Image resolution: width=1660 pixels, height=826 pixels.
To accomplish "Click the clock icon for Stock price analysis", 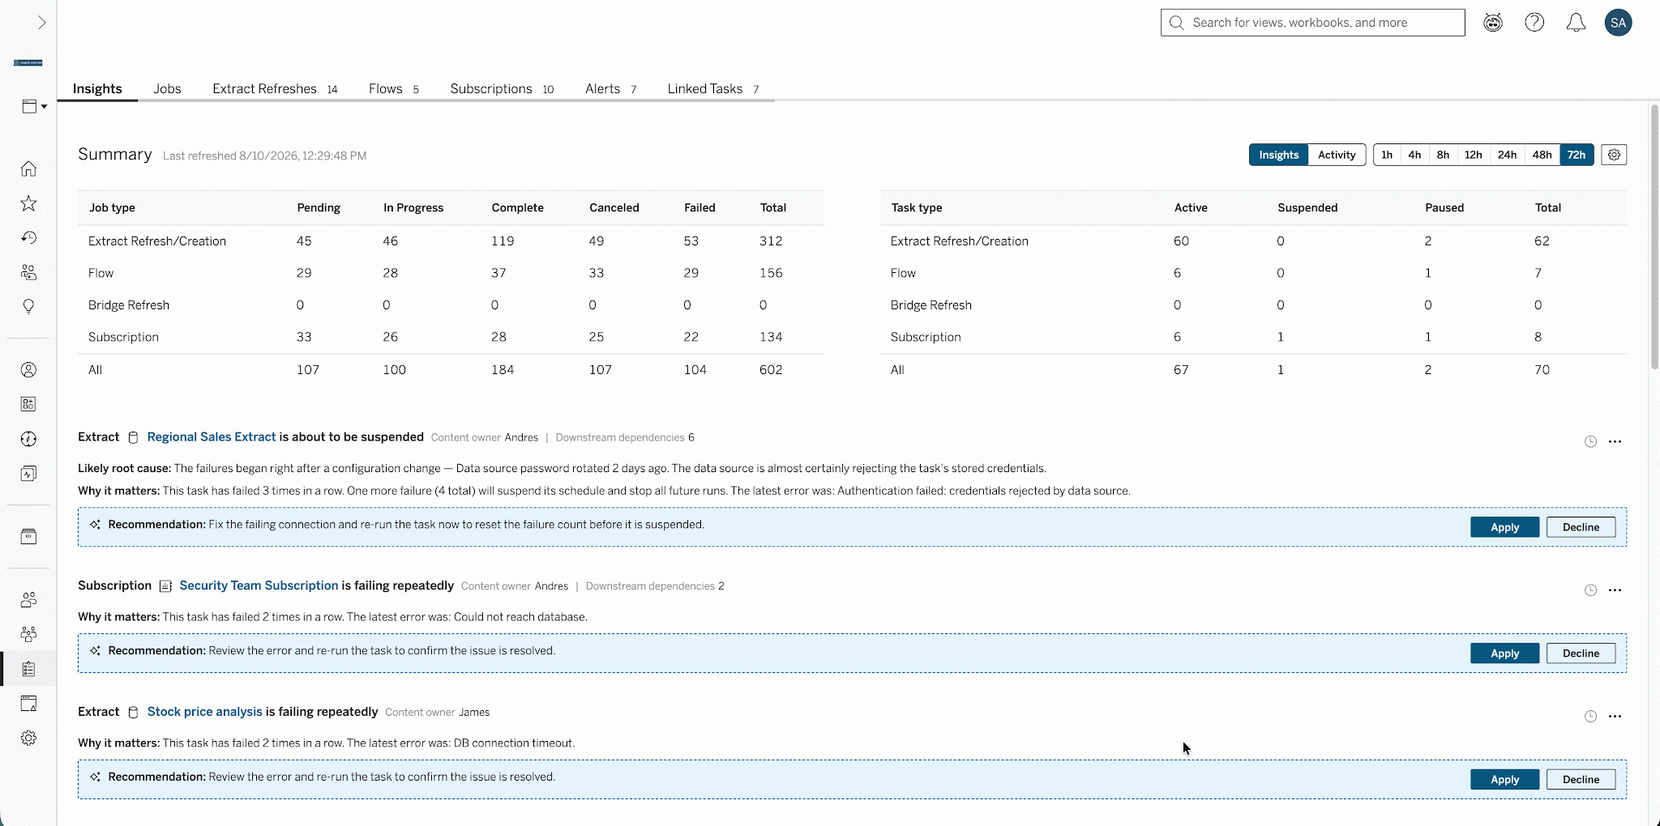I will 1590,717.
